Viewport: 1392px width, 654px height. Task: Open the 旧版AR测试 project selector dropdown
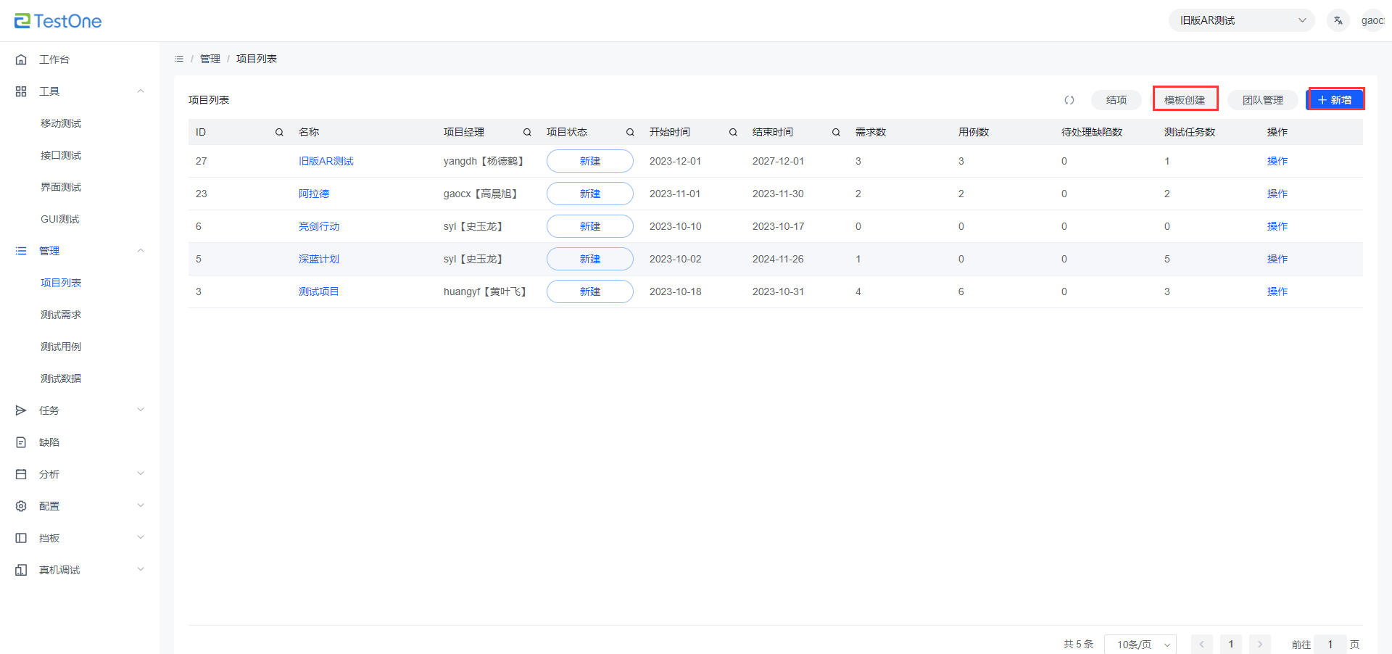pyautogui.click(x=1241, y=20)
